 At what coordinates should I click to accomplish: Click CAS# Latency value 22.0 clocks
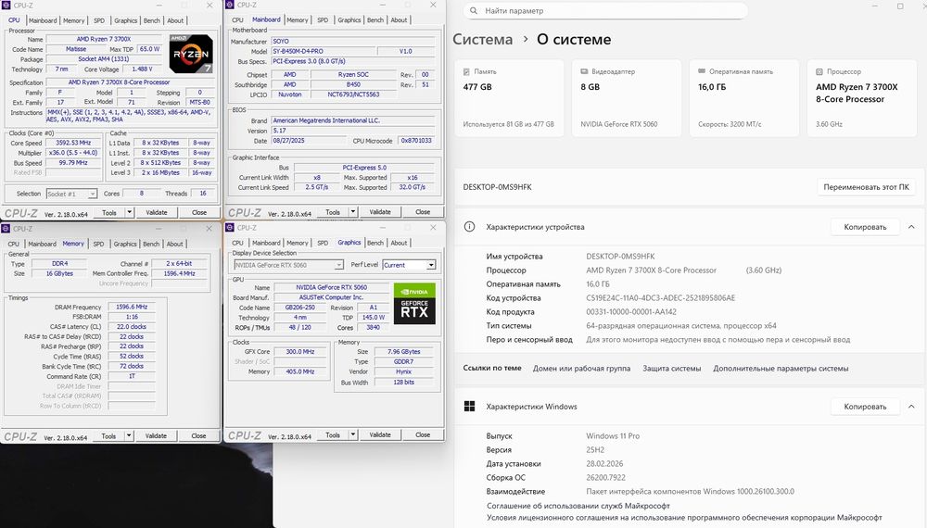point(132,327)
